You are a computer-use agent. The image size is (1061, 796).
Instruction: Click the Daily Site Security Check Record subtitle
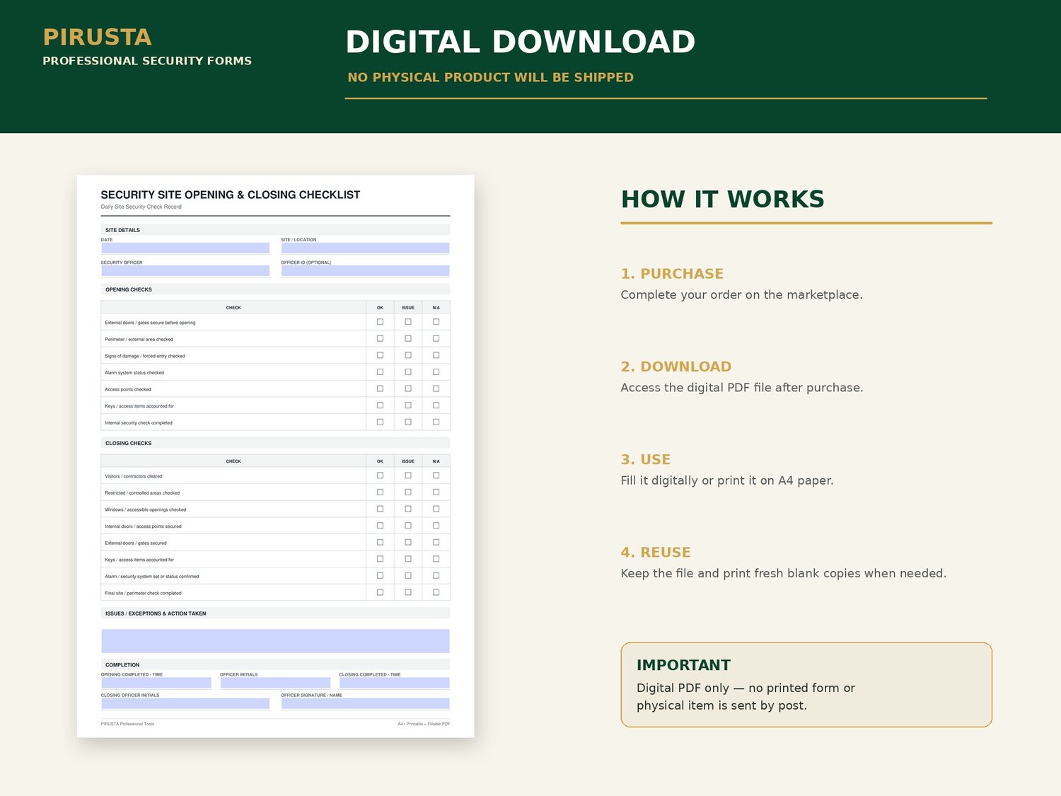(x=141, y=207)
